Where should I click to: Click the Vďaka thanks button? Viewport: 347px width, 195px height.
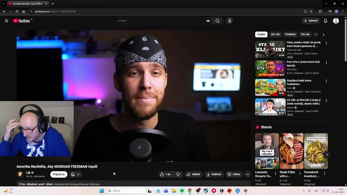(x=234, y=174)
